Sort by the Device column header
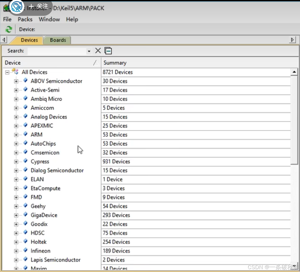 pos(51,63)
